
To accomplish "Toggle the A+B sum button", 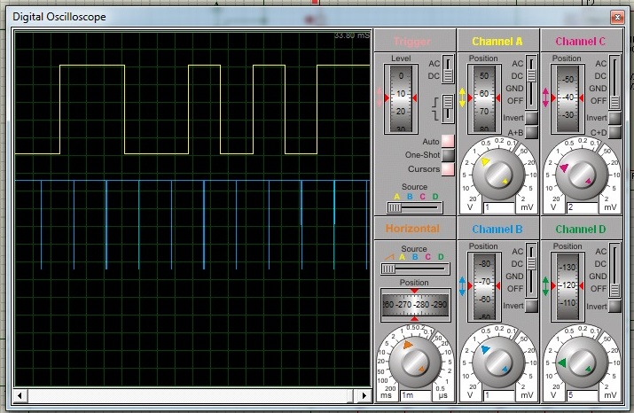I will [x=531, y=132].
